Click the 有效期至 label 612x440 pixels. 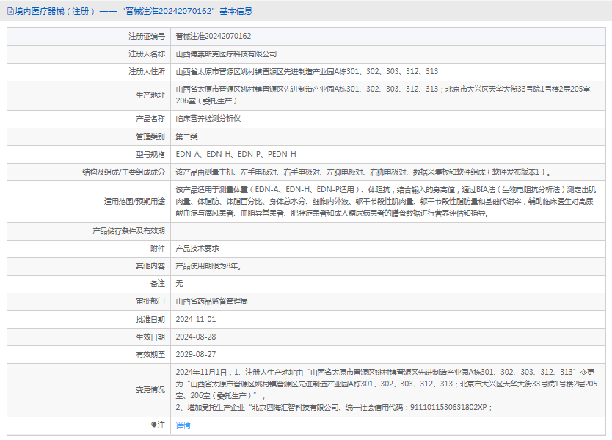click(150, 355)
